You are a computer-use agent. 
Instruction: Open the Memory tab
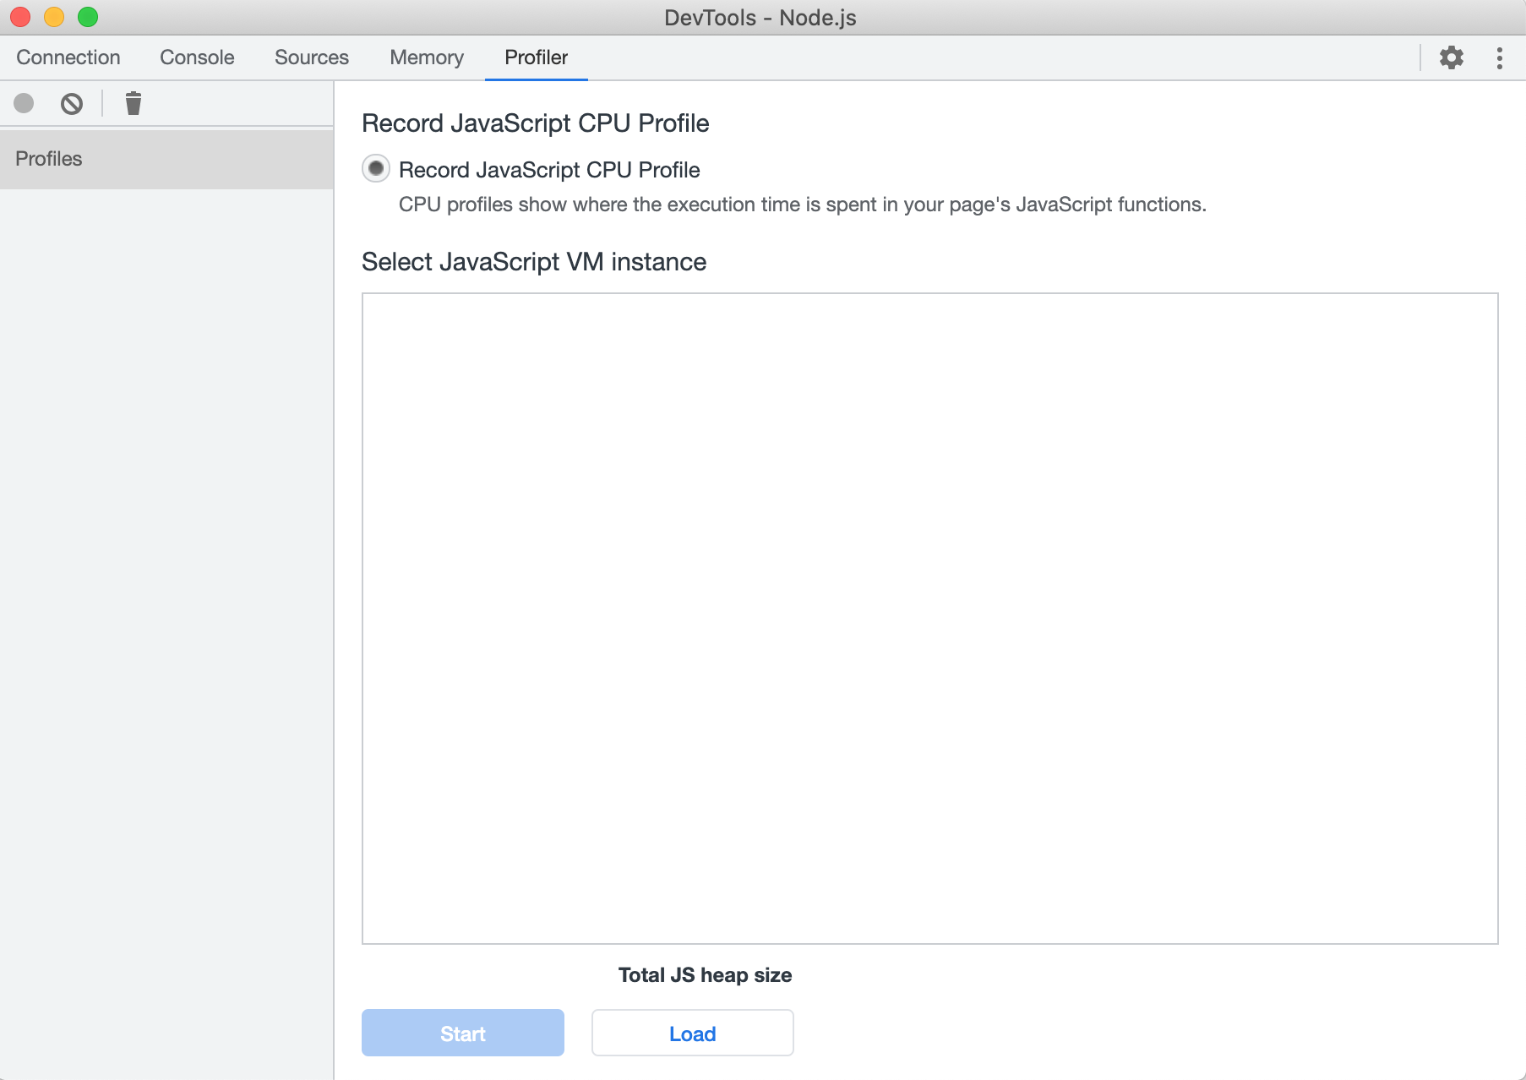point(427,57)
